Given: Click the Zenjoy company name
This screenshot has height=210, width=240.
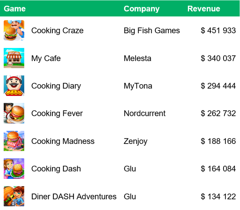Looking at the screenshot, I should coord(135,141).
